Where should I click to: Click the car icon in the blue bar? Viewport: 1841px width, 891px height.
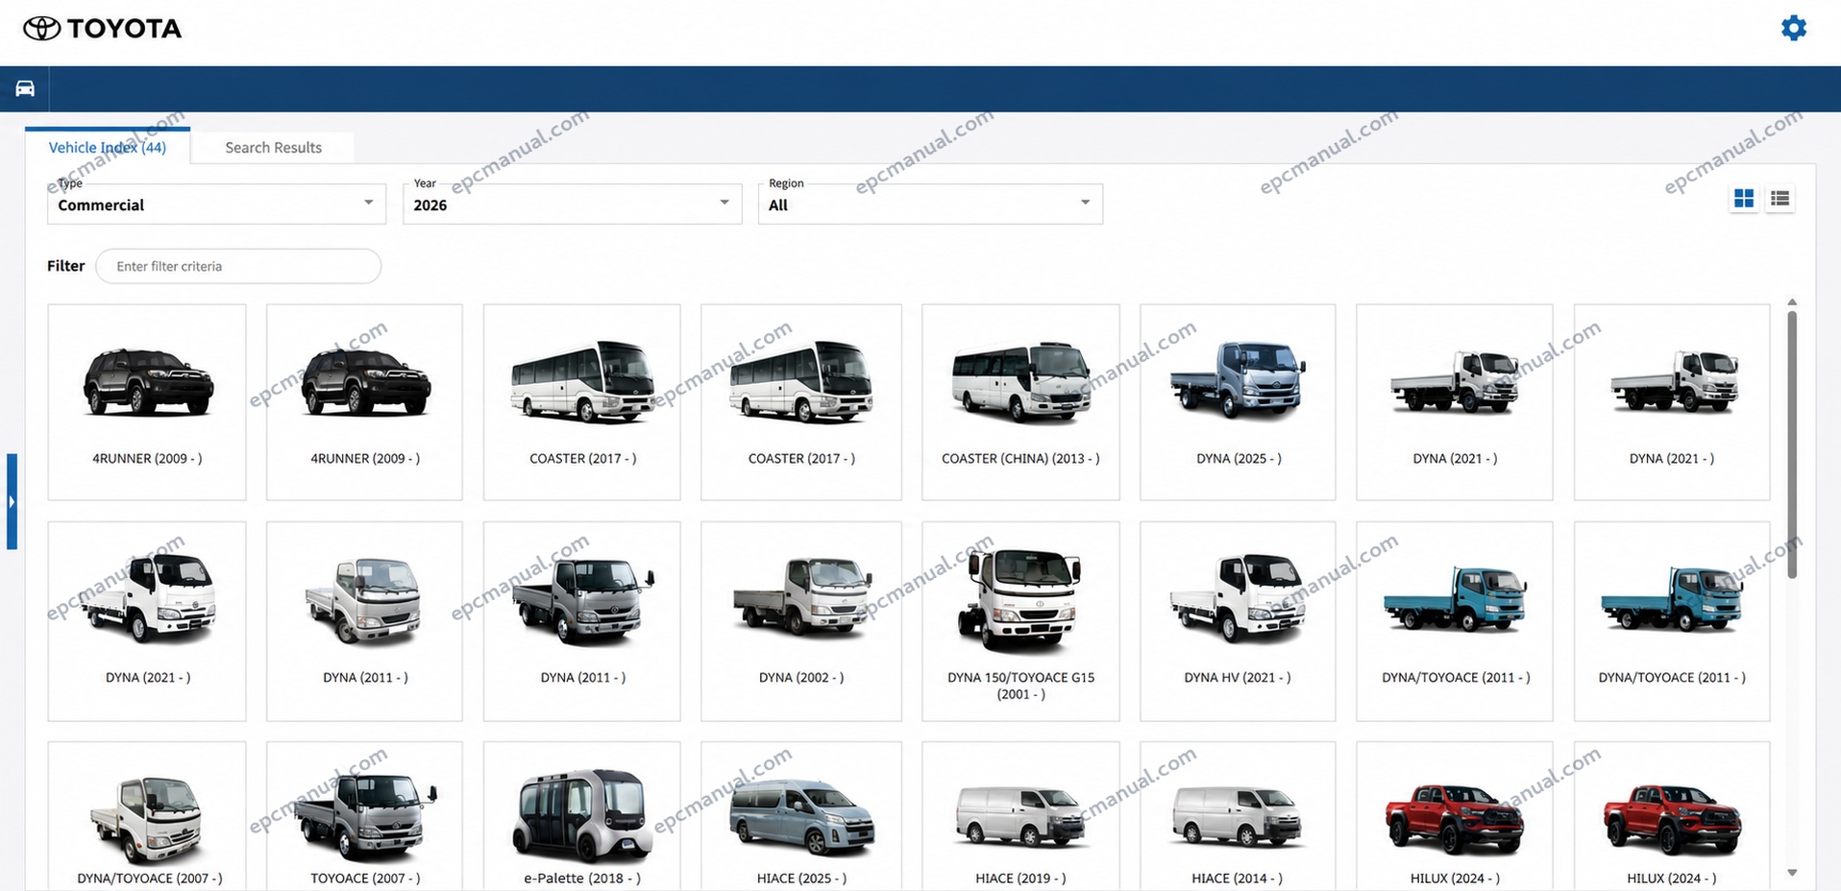[25, 88]
